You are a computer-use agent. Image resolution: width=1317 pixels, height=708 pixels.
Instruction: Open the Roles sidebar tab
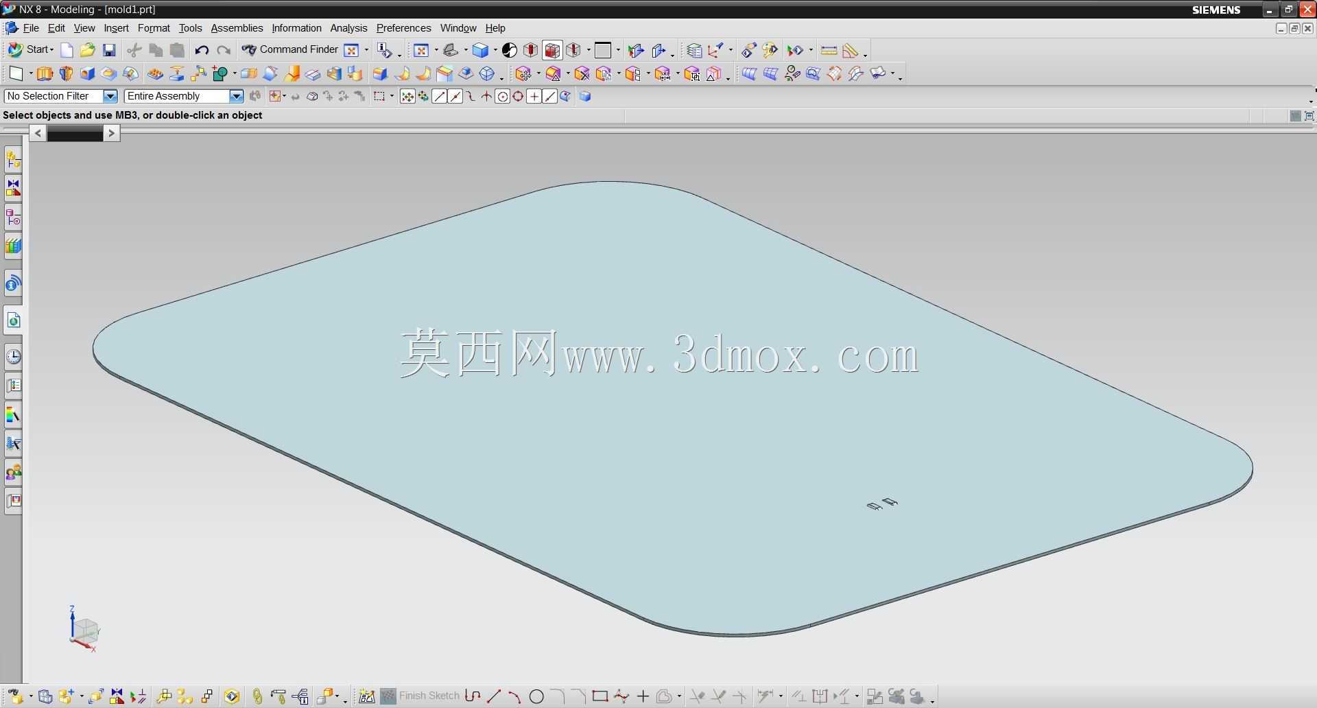click(13, 473)
